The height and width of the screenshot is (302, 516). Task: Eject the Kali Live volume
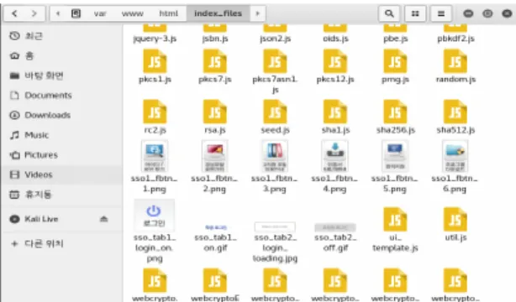[104, 219]
